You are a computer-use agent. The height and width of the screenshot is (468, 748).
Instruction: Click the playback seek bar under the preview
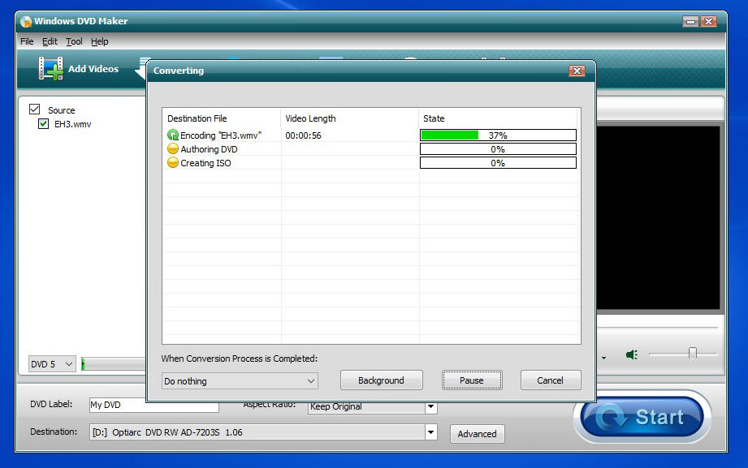click(657, 328)
